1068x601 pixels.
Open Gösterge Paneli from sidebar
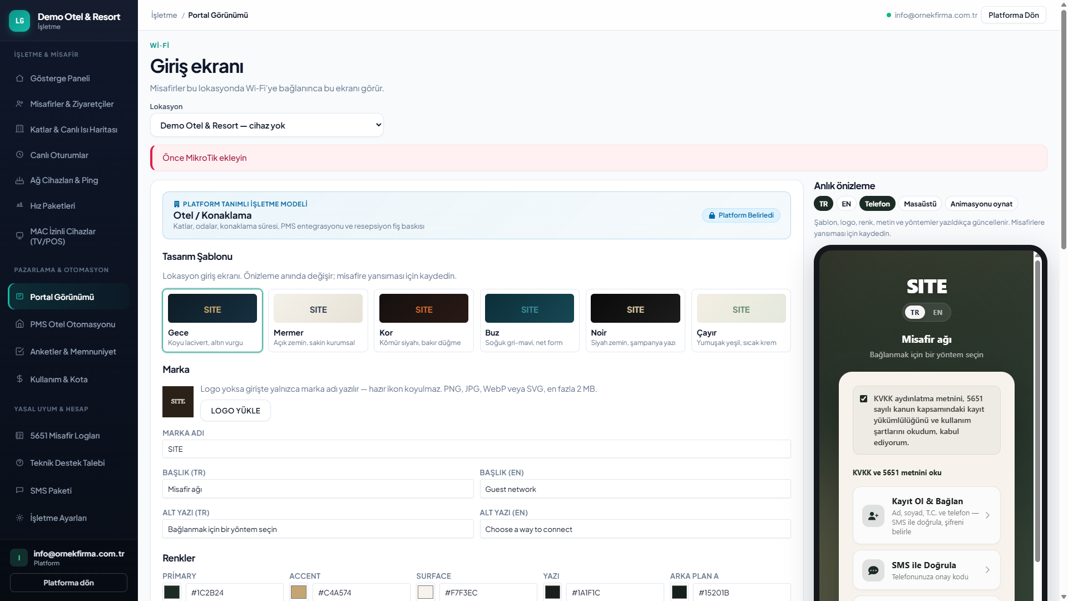point(69,78)
